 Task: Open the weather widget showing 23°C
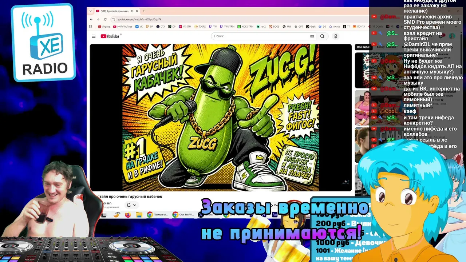tap(116, 214)
